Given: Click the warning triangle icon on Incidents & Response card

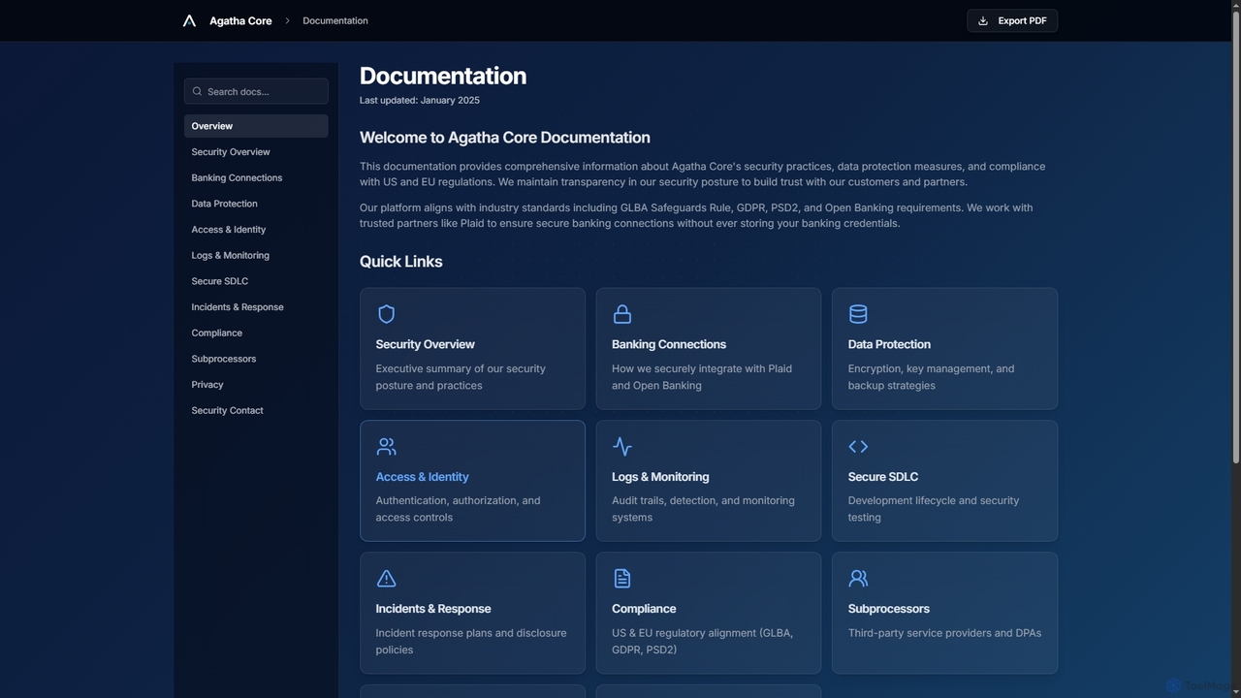Looking at the screenshot, I should pos(386,579).
